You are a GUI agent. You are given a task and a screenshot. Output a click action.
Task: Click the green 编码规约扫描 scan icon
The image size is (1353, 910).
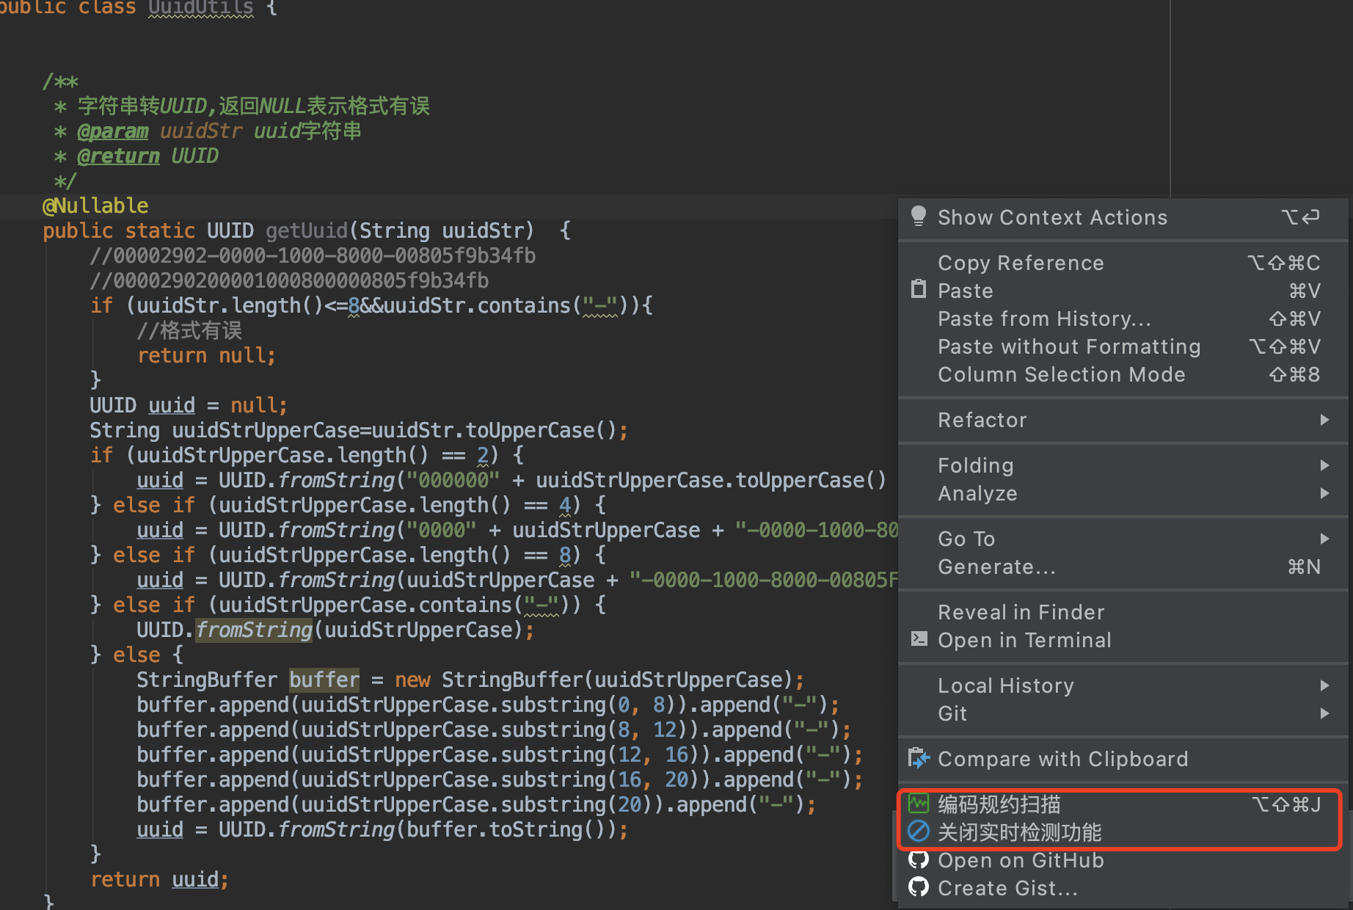tap(918, 804)
